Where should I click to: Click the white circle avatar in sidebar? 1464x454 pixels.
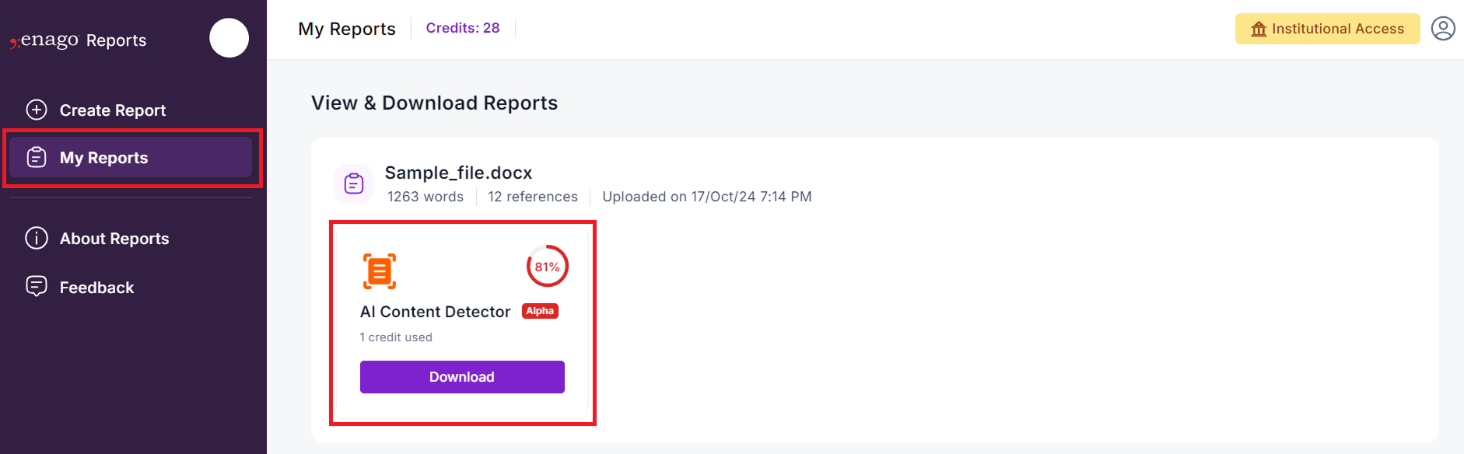[x=229, y=37]
